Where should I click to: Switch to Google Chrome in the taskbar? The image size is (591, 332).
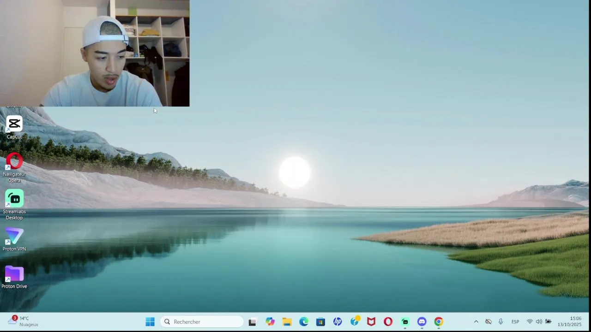439,322
